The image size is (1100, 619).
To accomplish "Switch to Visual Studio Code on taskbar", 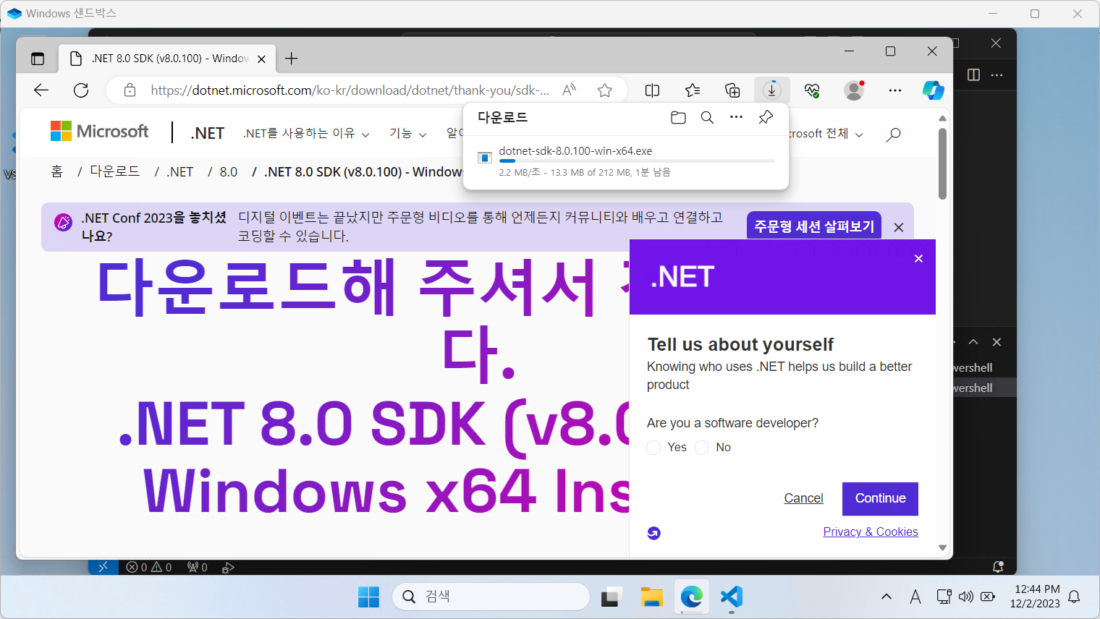I will pos(732,597).
